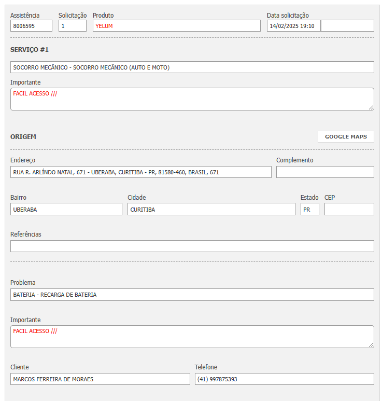Focus the empty Complemento field
Viewport: 382px width, 401px height.
(x=325, y=172)
